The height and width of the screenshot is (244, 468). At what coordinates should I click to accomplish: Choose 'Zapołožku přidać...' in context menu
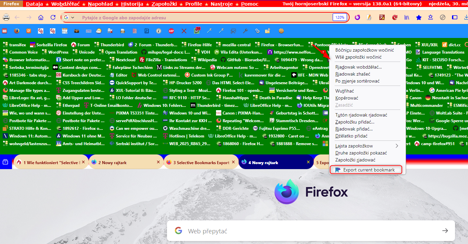point(367,122)
